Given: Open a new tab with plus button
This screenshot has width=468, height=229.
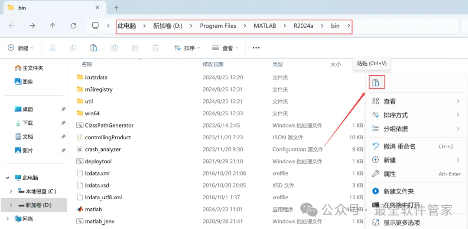Looking at the screenshot, I should point(117,8).
